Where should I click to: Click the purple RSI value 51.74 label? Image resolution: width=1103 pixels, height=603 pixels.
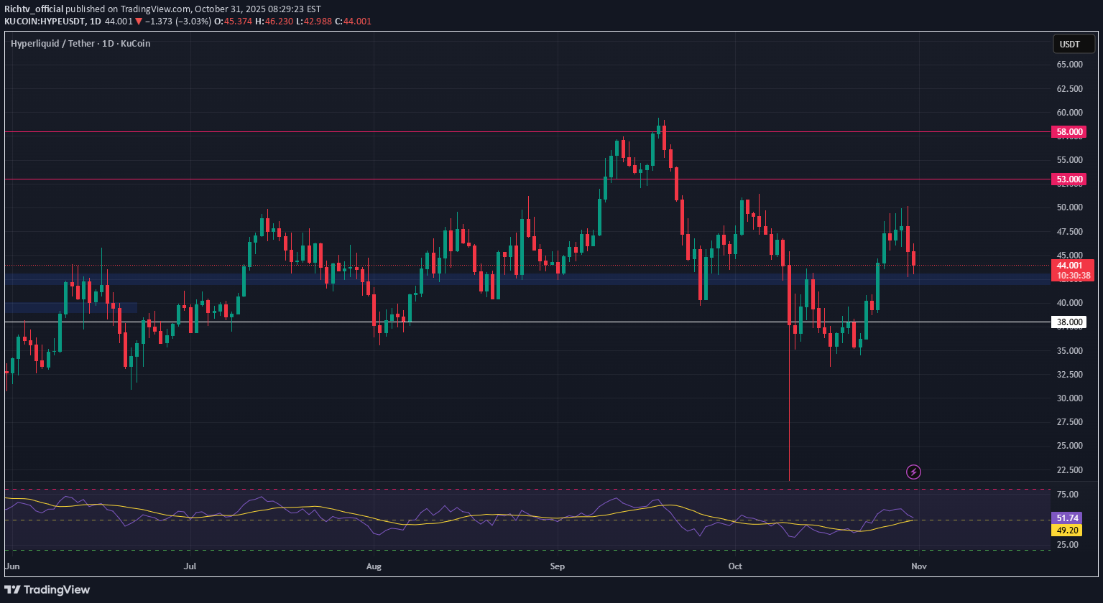click(1066, 518)
